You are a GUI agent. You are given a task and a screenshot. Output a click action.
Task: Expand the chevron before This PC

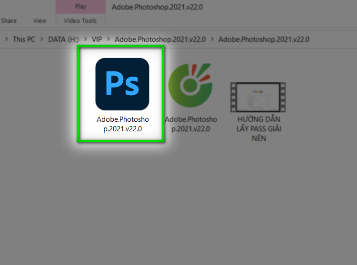point(6,39)
